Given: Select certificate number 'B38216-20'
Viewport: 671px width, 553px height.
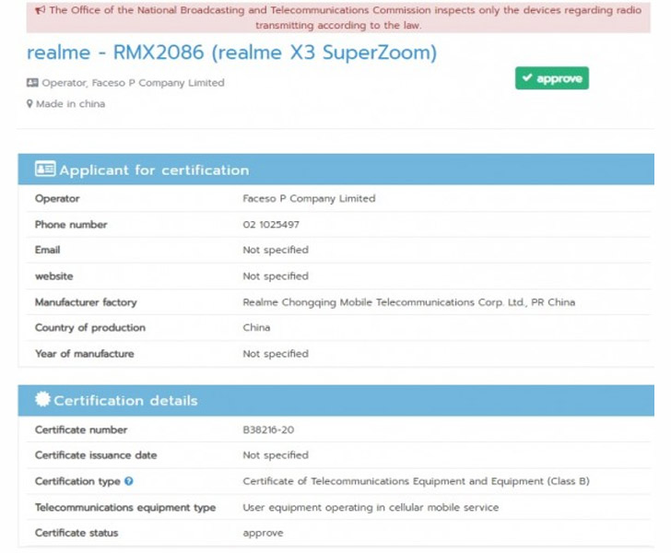Looking at the screenshot, I should pyautogui.click(x=268, y=429).
